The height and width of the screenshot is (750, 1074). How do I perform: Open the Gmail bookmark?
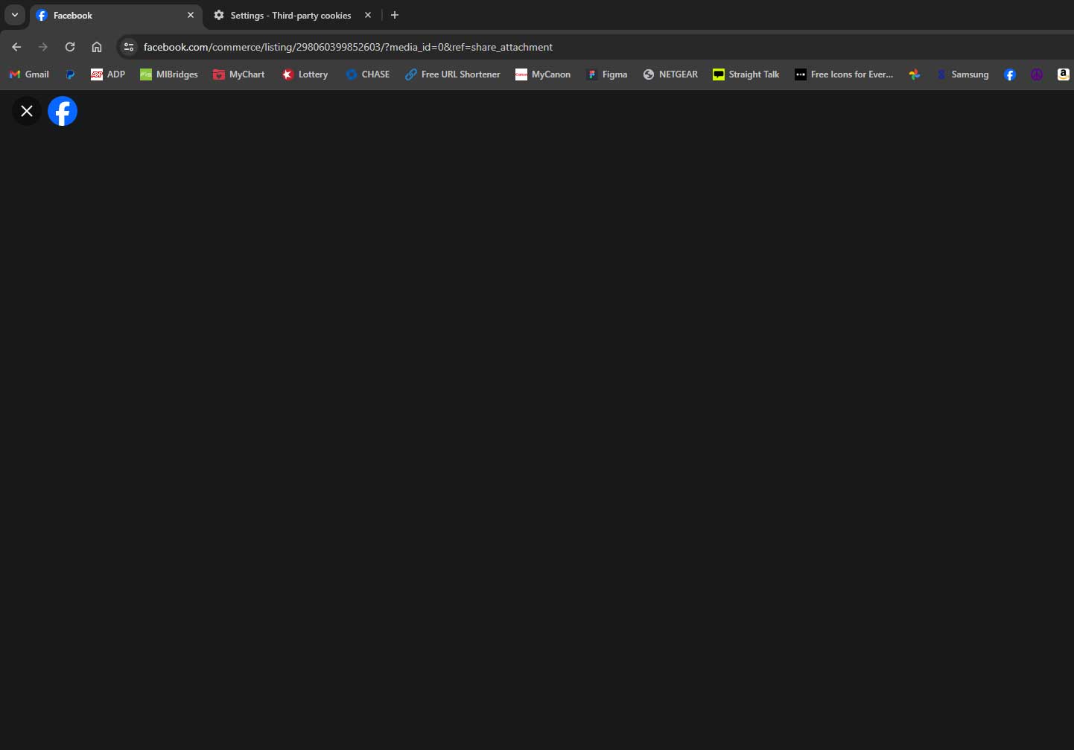point(29,74)
